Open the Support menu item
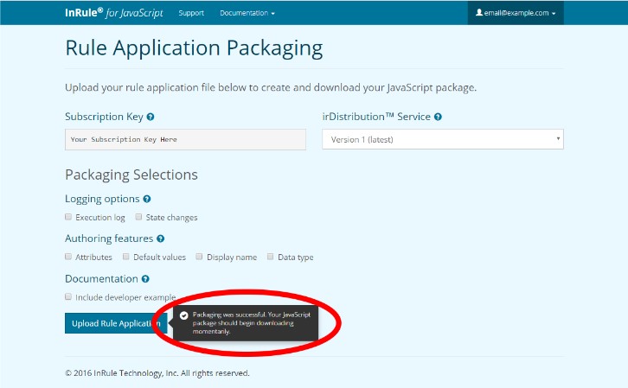The width and height of the screenshot is (628, 388). (x=191, y=13)
